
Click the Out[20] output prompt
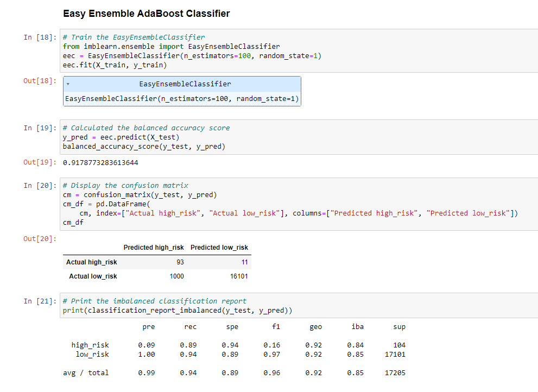[x=40, y=238]
